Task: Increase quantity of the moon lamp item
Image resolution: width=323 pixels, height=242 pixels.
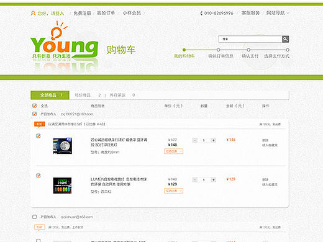Action: tap(214, 140)
